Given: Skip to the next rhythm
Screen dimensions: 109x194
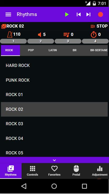Looking at the screenshot, I should [x=88, y=14].
